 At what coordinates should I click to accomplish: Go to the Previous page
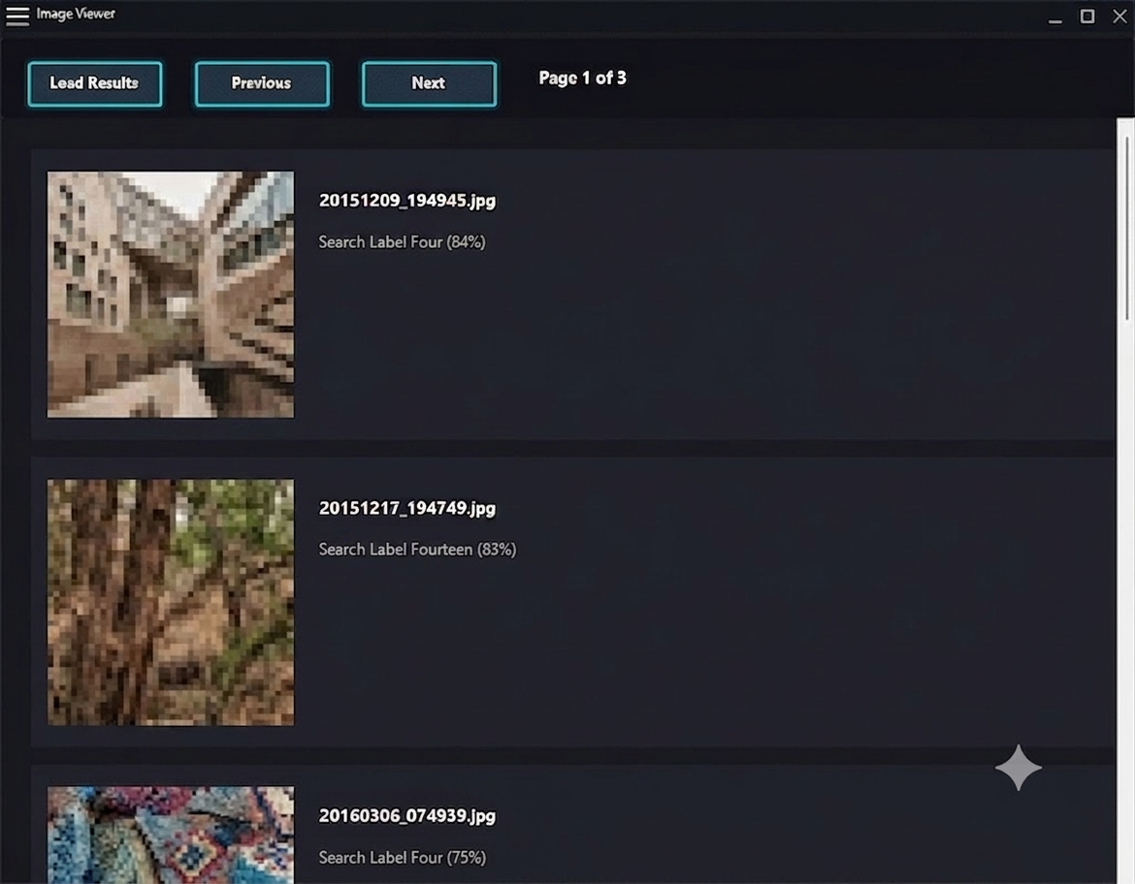pos(262,84)
